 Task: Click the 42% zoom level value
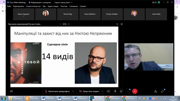pos(65,24)
